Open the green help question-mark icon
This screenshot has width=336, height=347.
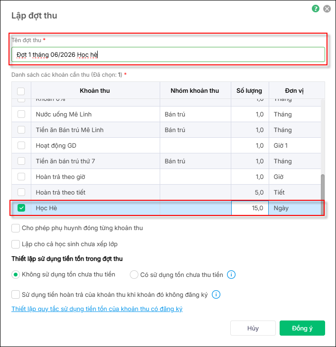coord(316,9)
